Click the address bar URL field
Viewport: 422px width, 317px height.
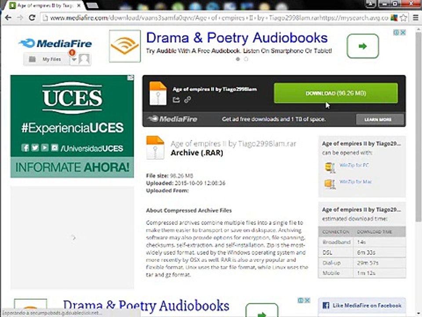click(x=215, y=18)
